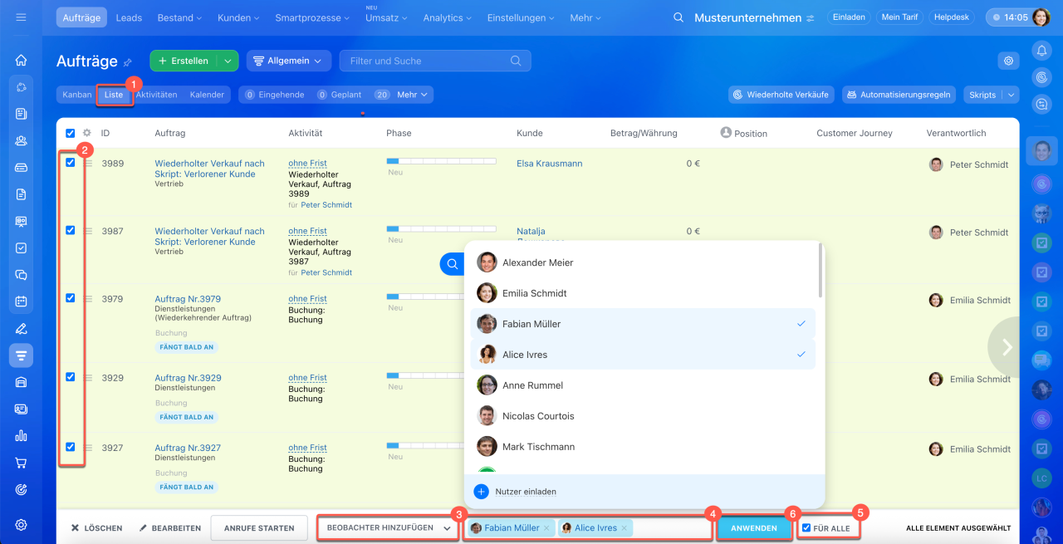This screenshot has width=1063, height=544.
Task: Open notifications bell icon on right
Action: click(1041, 51)
